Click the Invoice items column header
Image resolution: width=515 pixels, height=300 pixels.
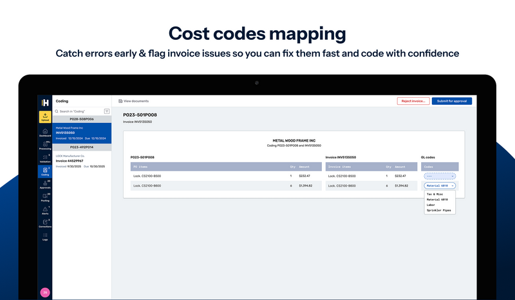339,167
